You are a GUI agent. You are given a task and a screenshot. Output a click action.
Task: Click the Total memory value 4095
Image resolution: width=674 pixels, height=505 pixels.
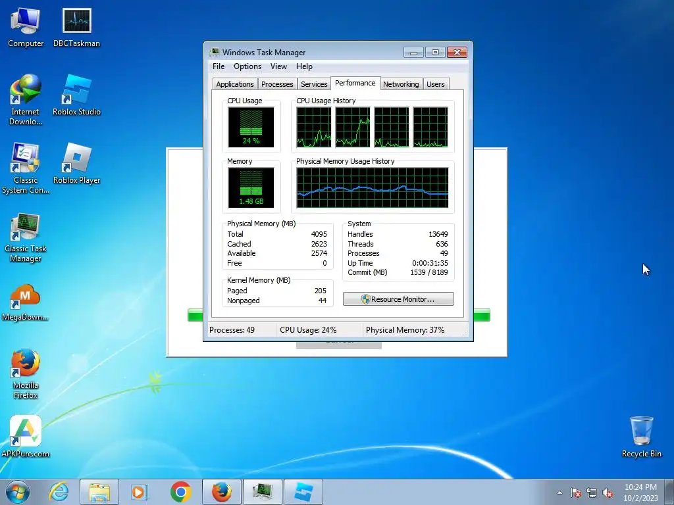[x=319, y=234]
